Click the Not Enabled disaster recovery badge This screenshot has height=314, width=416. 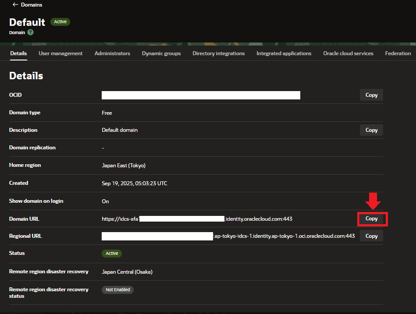click(117, 289)
